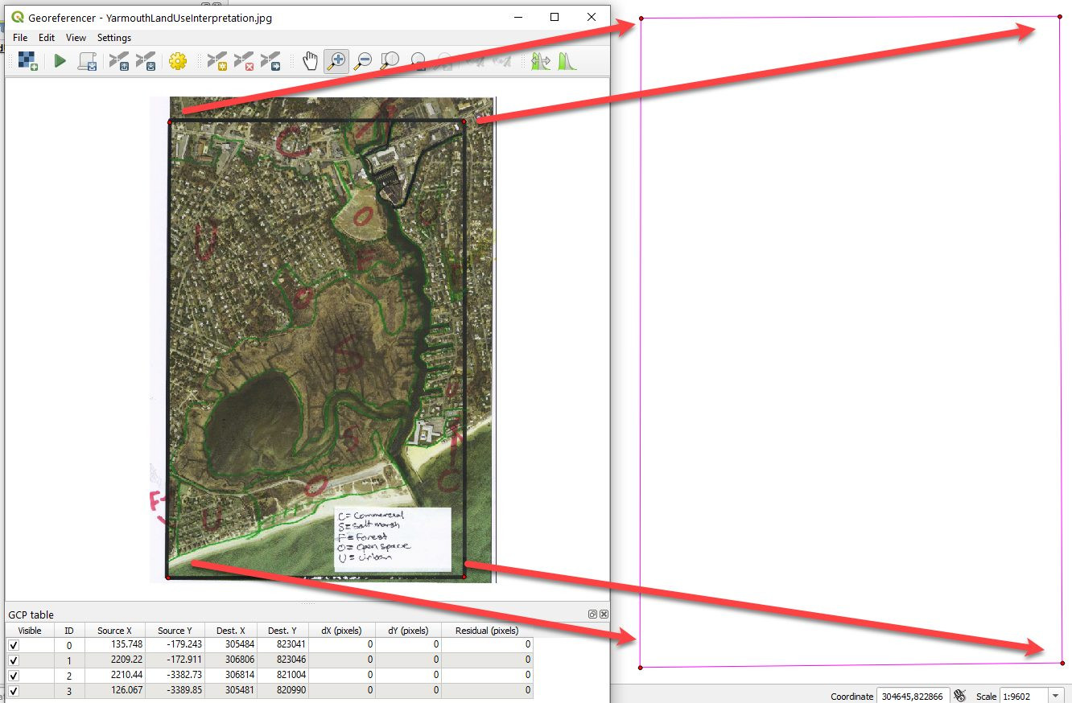Click the Source X column header

point(114,631)
